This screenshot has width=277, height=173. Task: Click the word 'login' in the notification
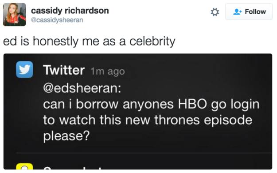[x=245, y=104]
